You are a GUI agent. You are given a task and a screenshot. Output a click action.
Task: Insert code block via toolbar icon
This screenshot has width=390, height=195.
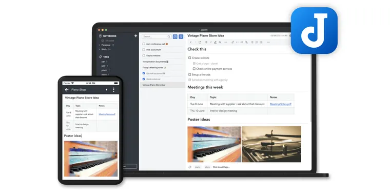coord(242,42)
